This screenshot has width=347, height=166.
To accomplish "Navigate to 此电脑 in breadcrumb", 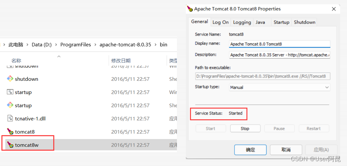I will [16, 44].
